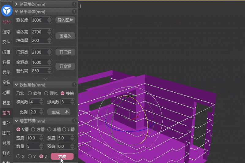The image size is (245, 163).
Task: Collapse the 墙面开槽(mm) section
Action: tap(16, 121)
